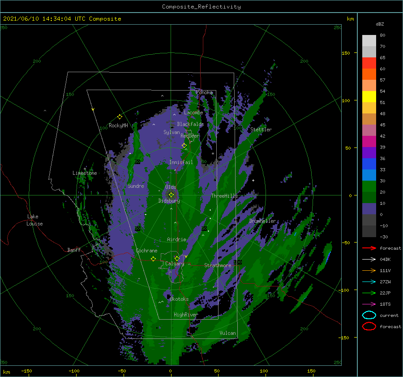
Task: Click the 2021/06/10 14:34:04 UTC Composite timestamp
Action: click(x=62, y=19)
